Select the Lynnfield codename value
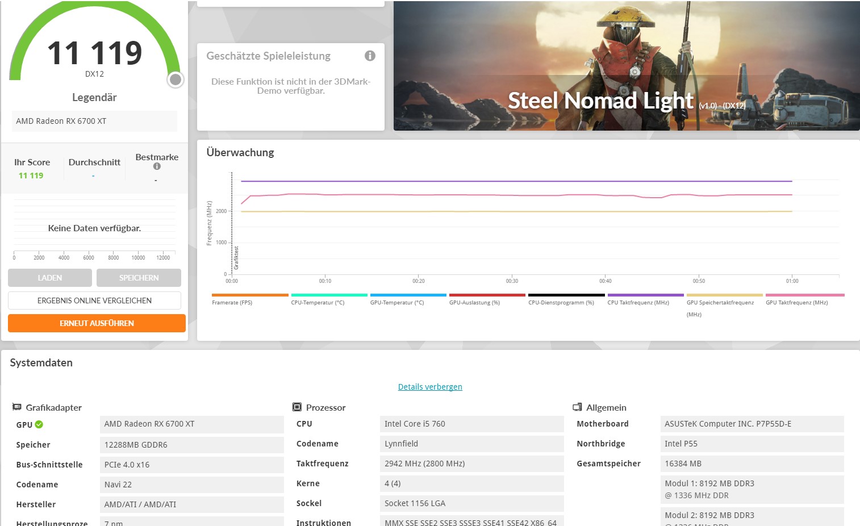 pos(472,444)
